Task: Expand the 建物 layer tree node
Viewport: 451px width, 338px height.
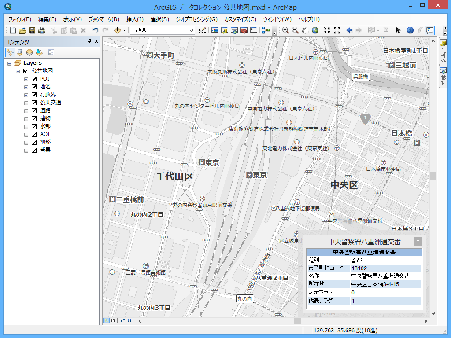Action: coord(26,118)
